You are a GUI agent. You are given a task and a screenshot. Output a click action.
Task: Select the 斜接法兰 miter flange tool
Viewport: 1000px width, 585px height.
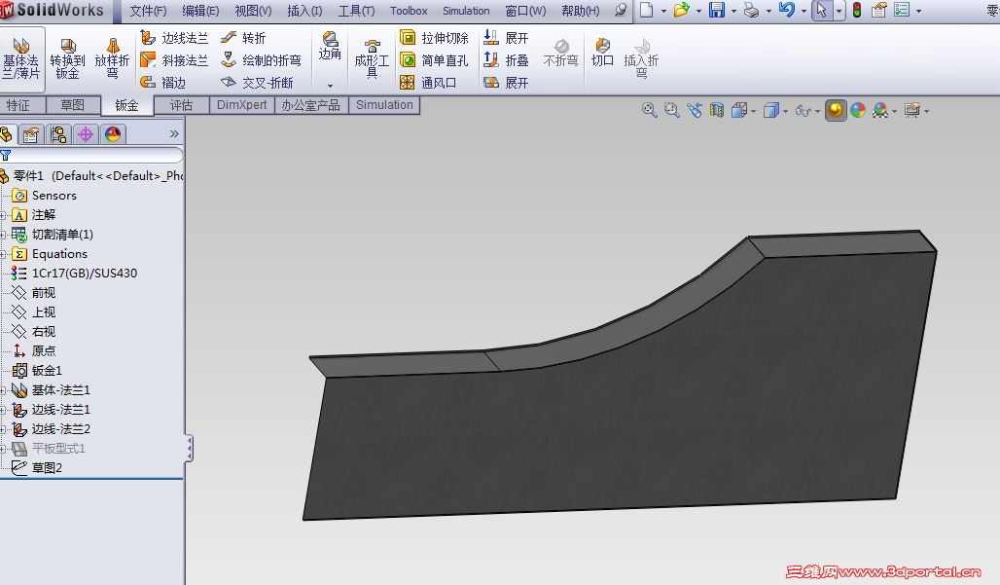(x=174, y=60)
